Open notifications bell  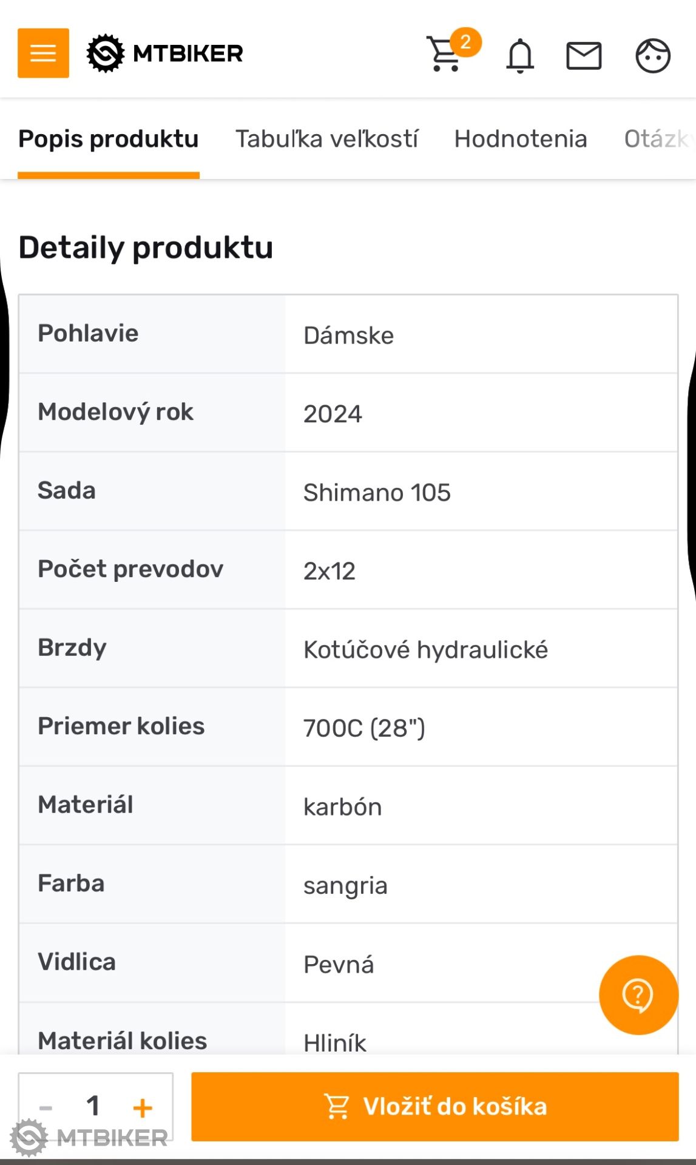(520, 56)
